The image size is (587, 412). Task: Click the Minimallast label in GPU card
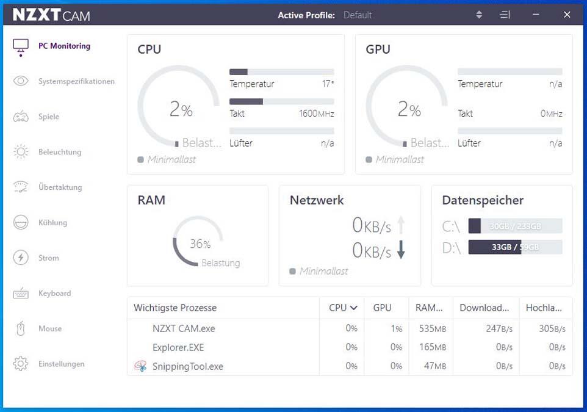click(x=400, y=159)
